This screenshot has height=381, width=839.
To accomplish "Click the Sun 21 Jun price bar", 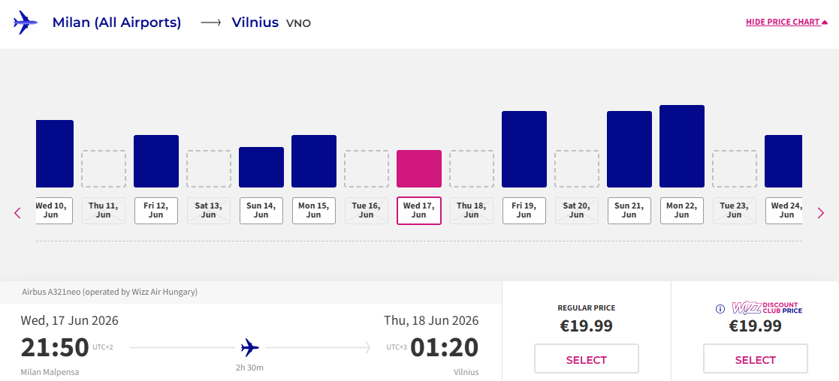I will [629, 149].
